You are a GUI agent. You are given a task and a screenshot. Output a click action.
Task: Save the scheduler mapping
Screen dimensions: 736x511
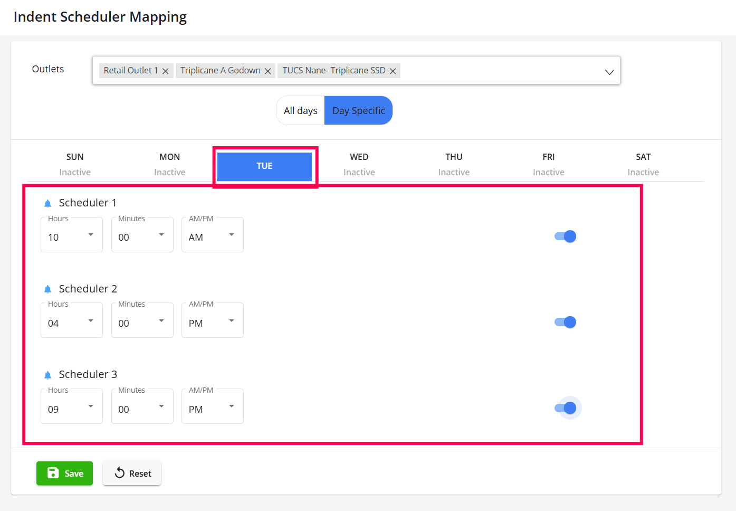point(64,473)
